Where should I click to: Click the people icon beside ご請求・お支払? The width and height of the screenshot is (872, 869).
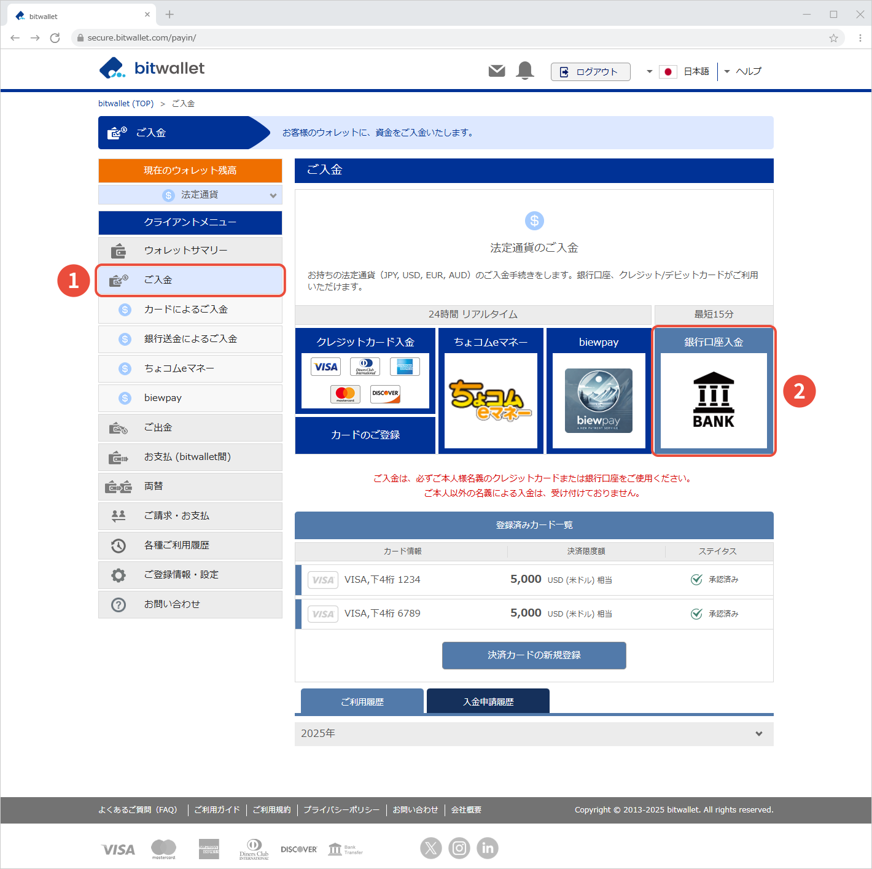point(119,516)
